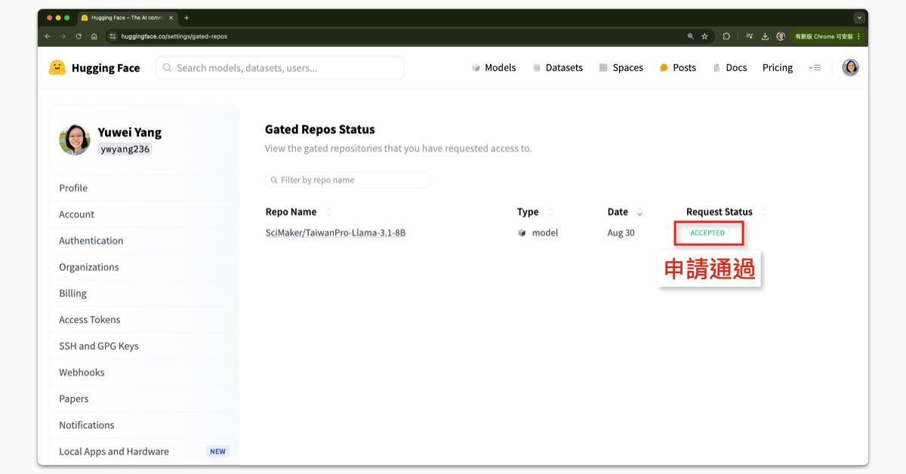906x474 pixels.
Task: Bookmark this page with the star icon
Action: click(x=704, y=36)
